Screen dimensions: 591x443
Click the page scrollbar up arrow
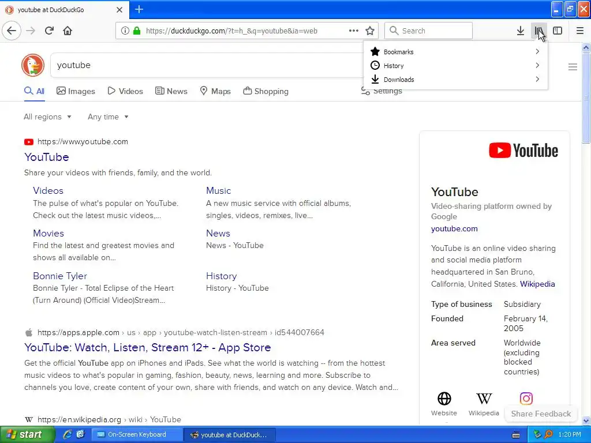pyautogui.click(x=586, y=47)
